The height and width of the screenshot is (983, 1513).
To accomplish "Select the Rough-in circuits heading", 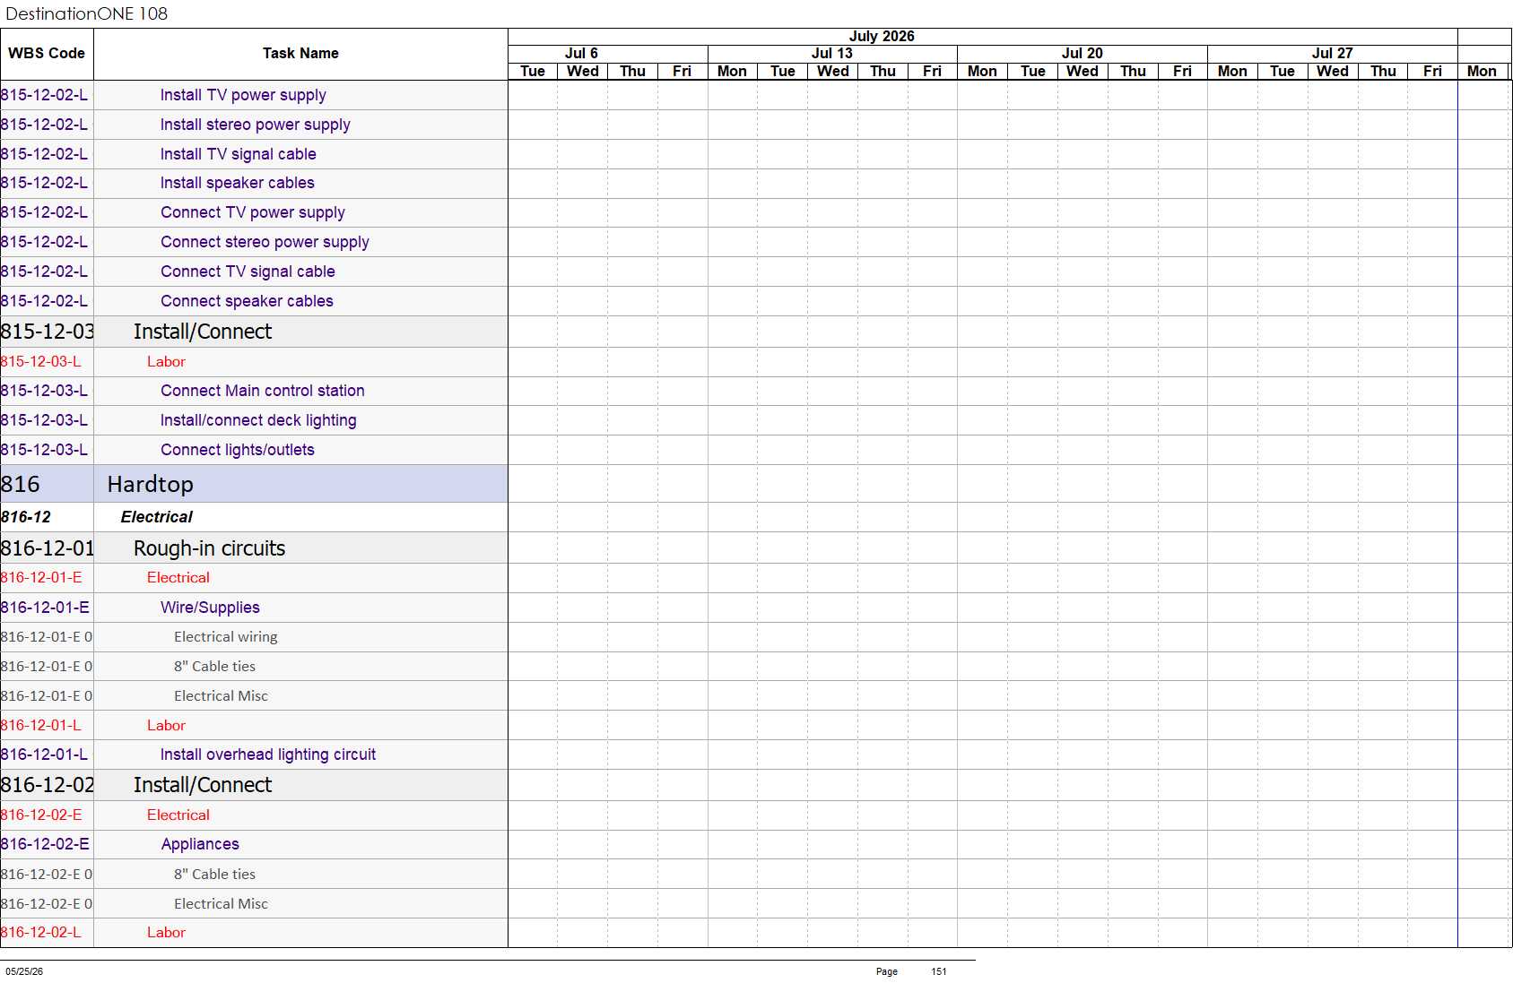I will point(209,548).
